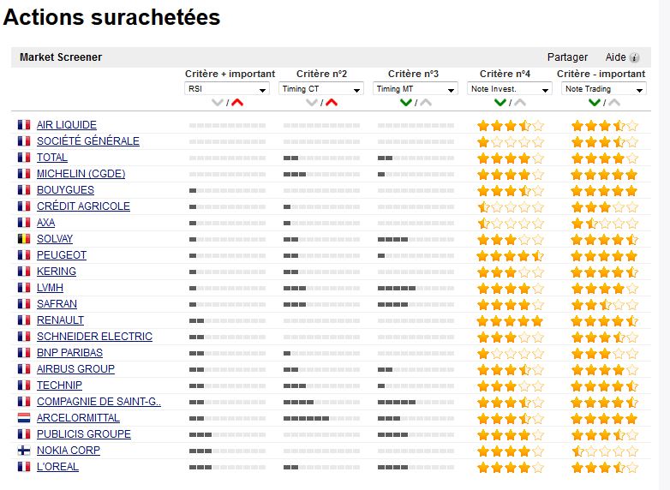Screen dimensions: 670x490
Task: Open the Timing CT dropdown
Action: click(321, 89)
